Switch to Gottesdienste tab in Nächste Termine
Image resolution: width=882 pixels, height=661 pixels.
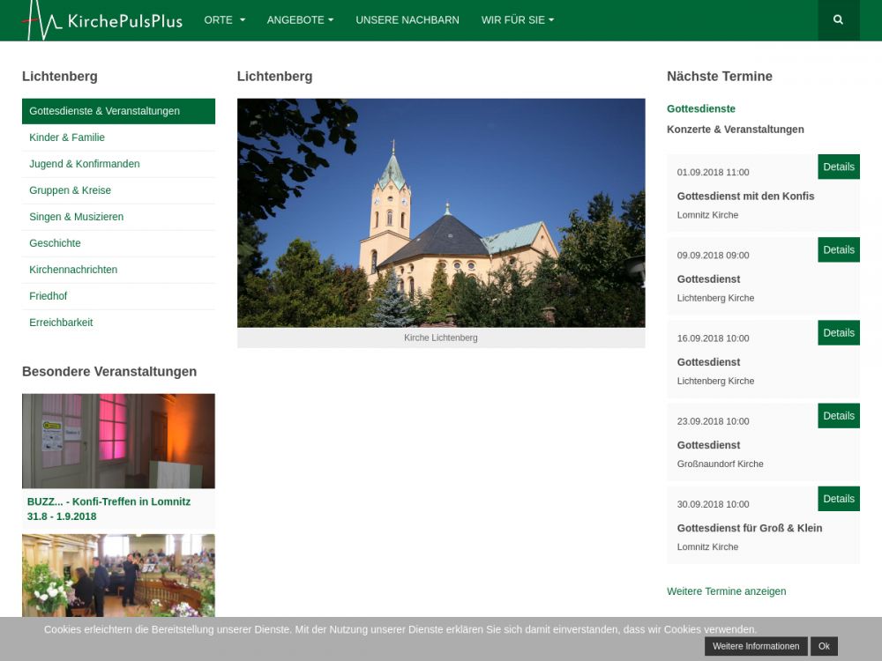click(x=701, y=109)
